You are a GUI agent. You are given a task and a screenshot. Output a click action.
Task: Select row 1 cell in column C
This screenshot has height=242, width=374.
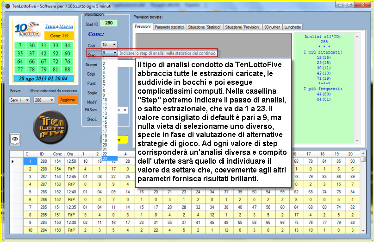pyautogui.click(x=30, y=161)
